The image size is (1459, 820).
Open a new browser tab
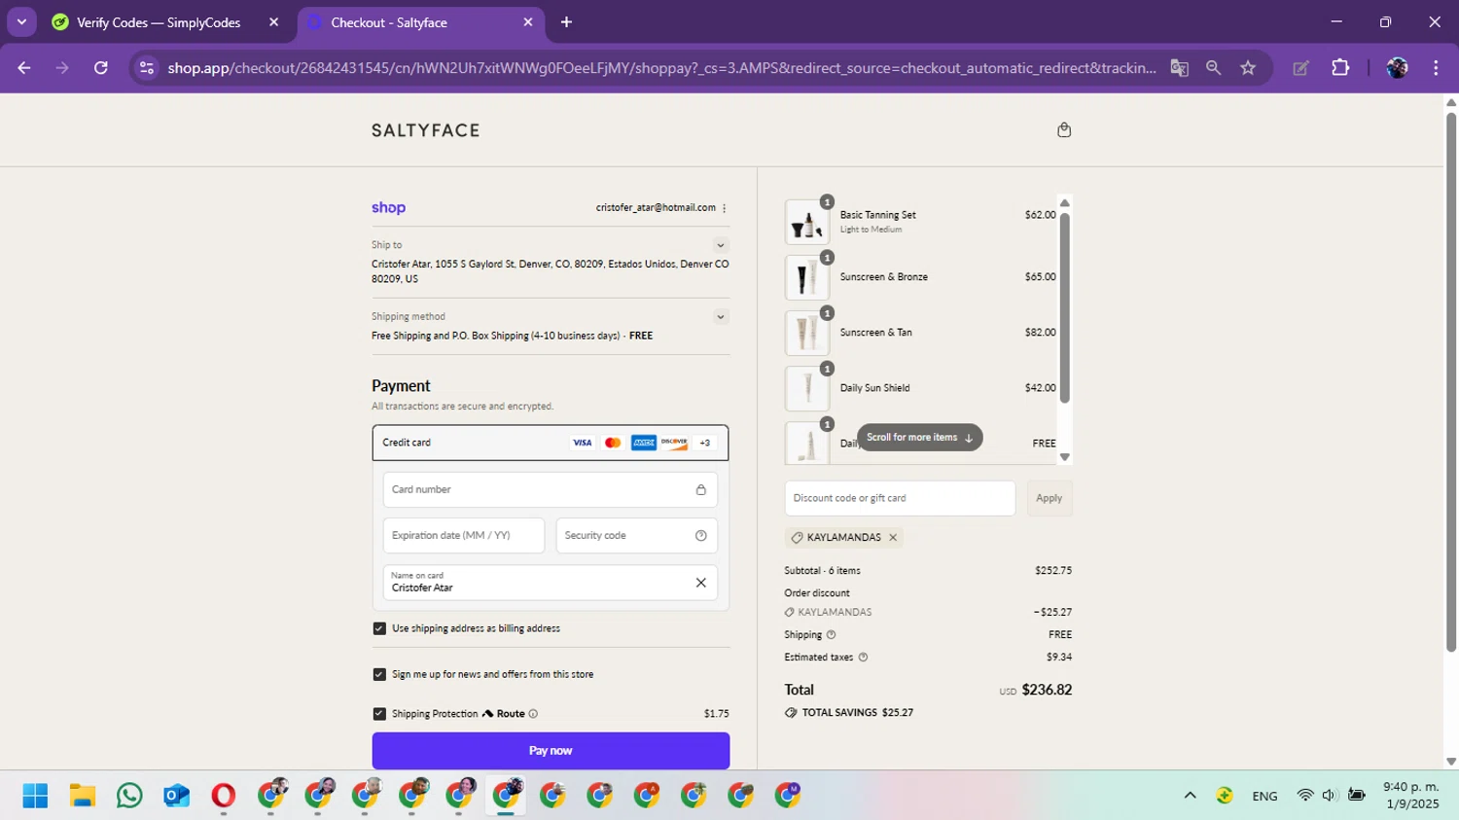click(x=566, y=22)
